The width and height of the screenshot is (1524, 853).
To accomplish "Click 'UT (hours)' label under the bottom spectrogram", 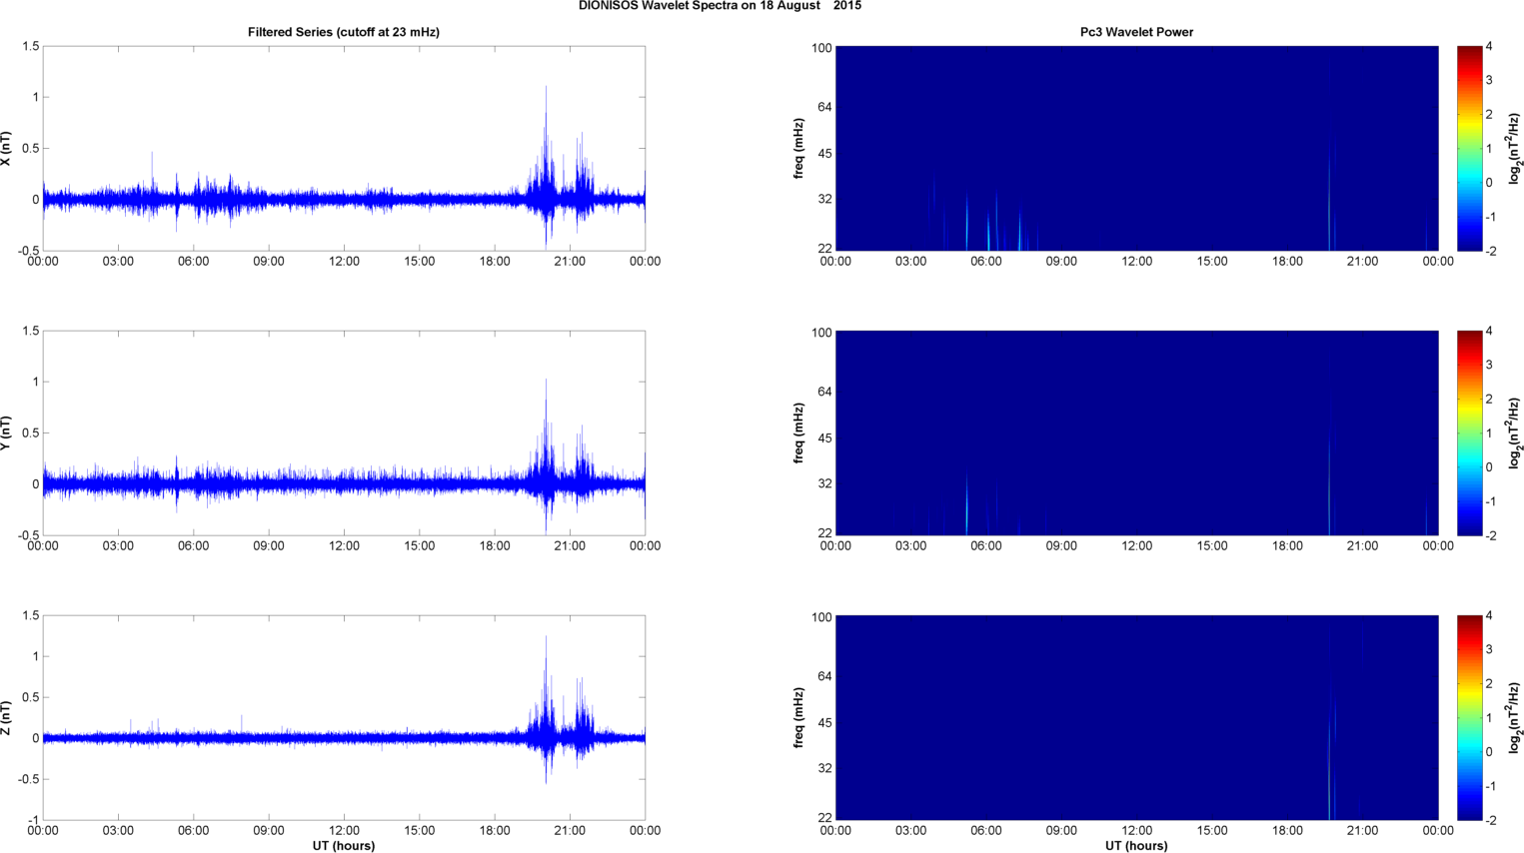I will [1136, 846].
